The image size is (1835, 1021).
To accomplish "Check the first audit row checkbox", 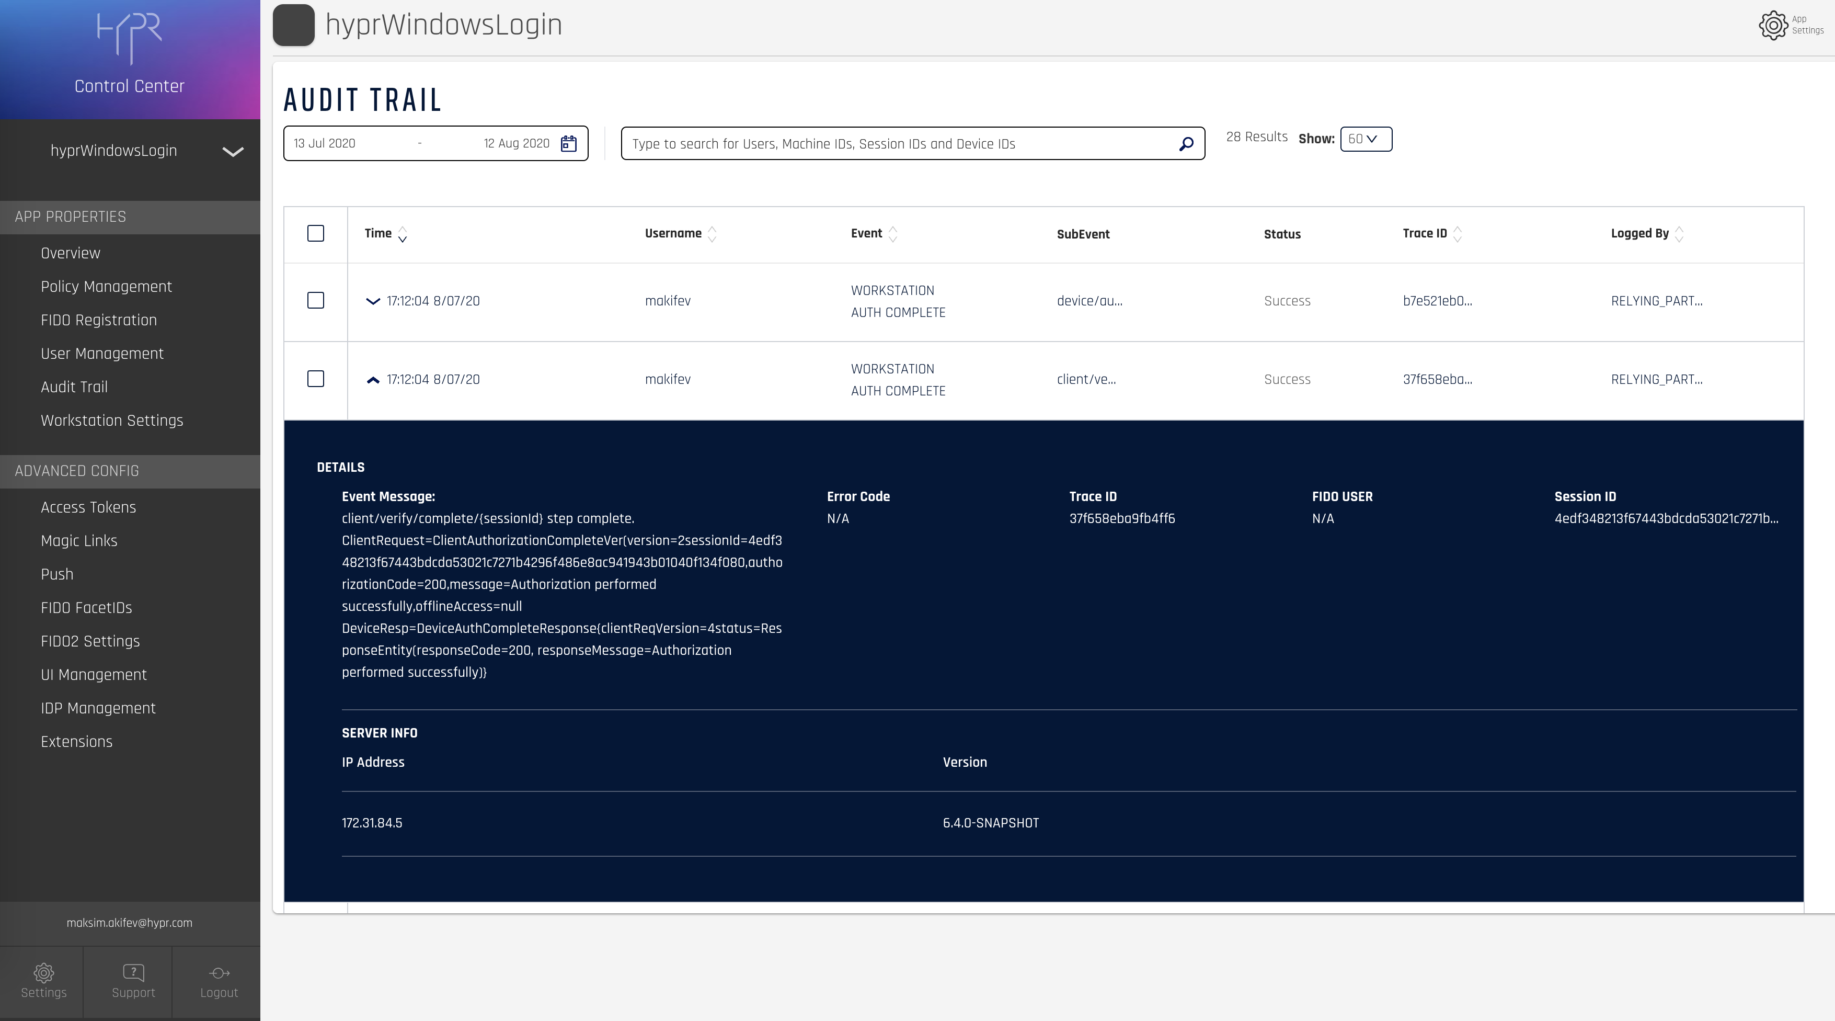I will coord(316,301).
